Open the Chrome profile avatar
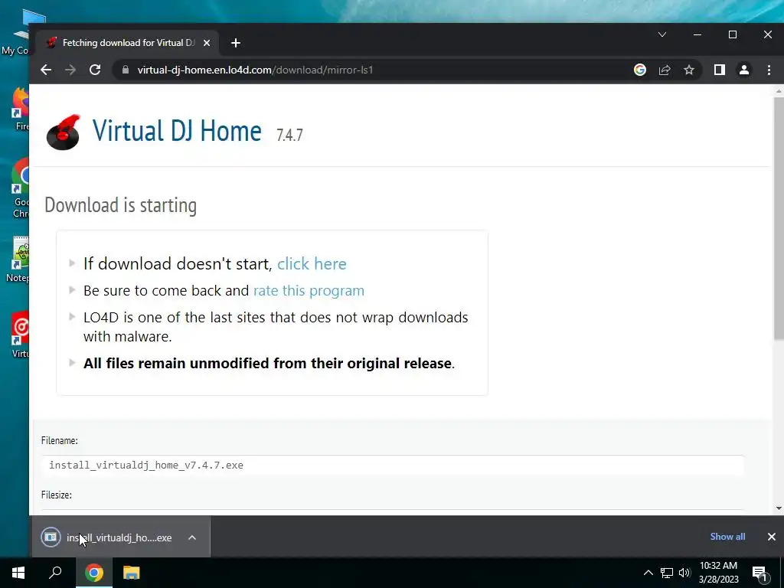Screen dimensions: 784x588 tap(744, 70)
